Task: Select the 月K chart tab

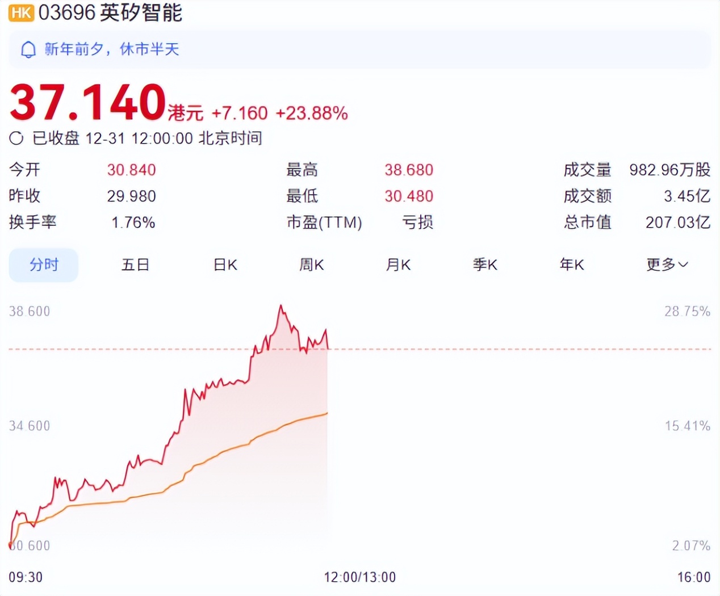Action: click(x=398, y=265)
